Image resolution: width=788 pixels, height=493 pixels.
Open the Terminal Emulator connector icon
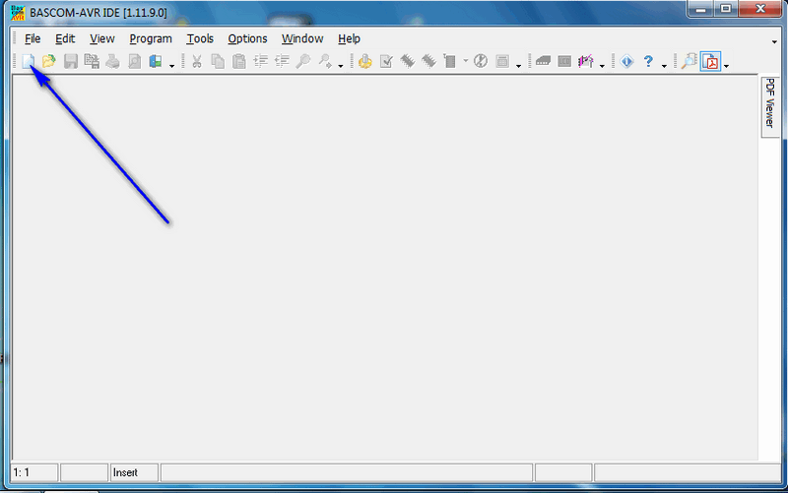544,62
